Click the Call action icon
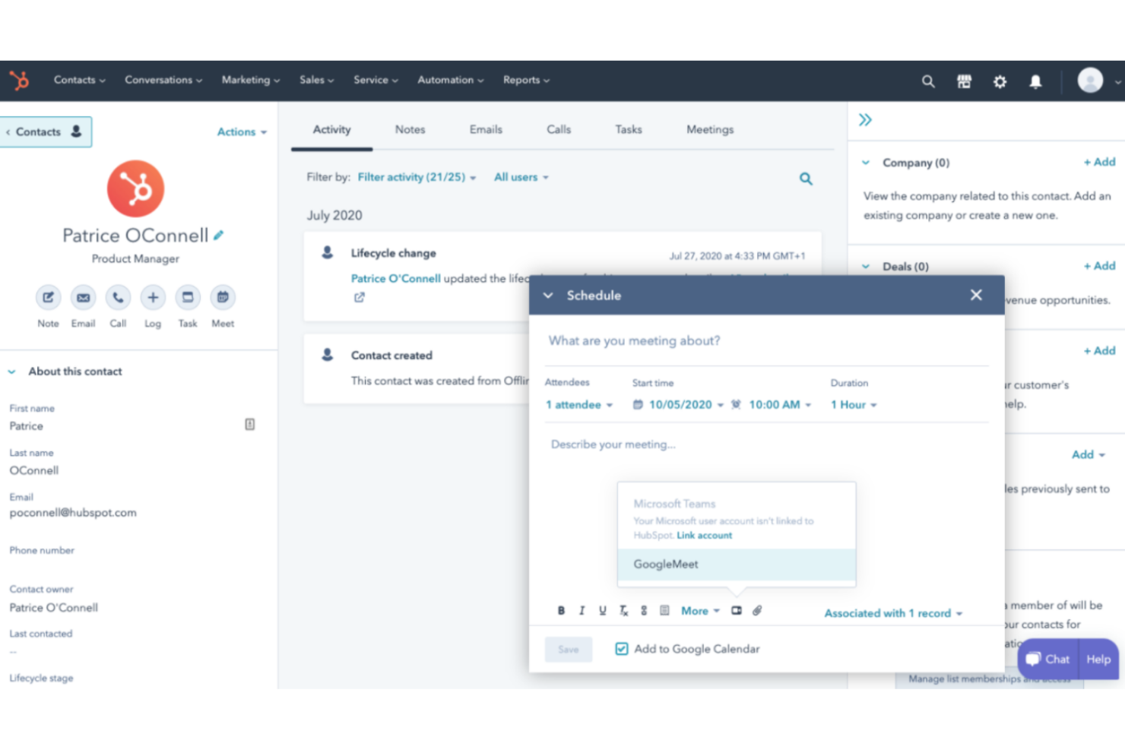 (x=118, y=297)
